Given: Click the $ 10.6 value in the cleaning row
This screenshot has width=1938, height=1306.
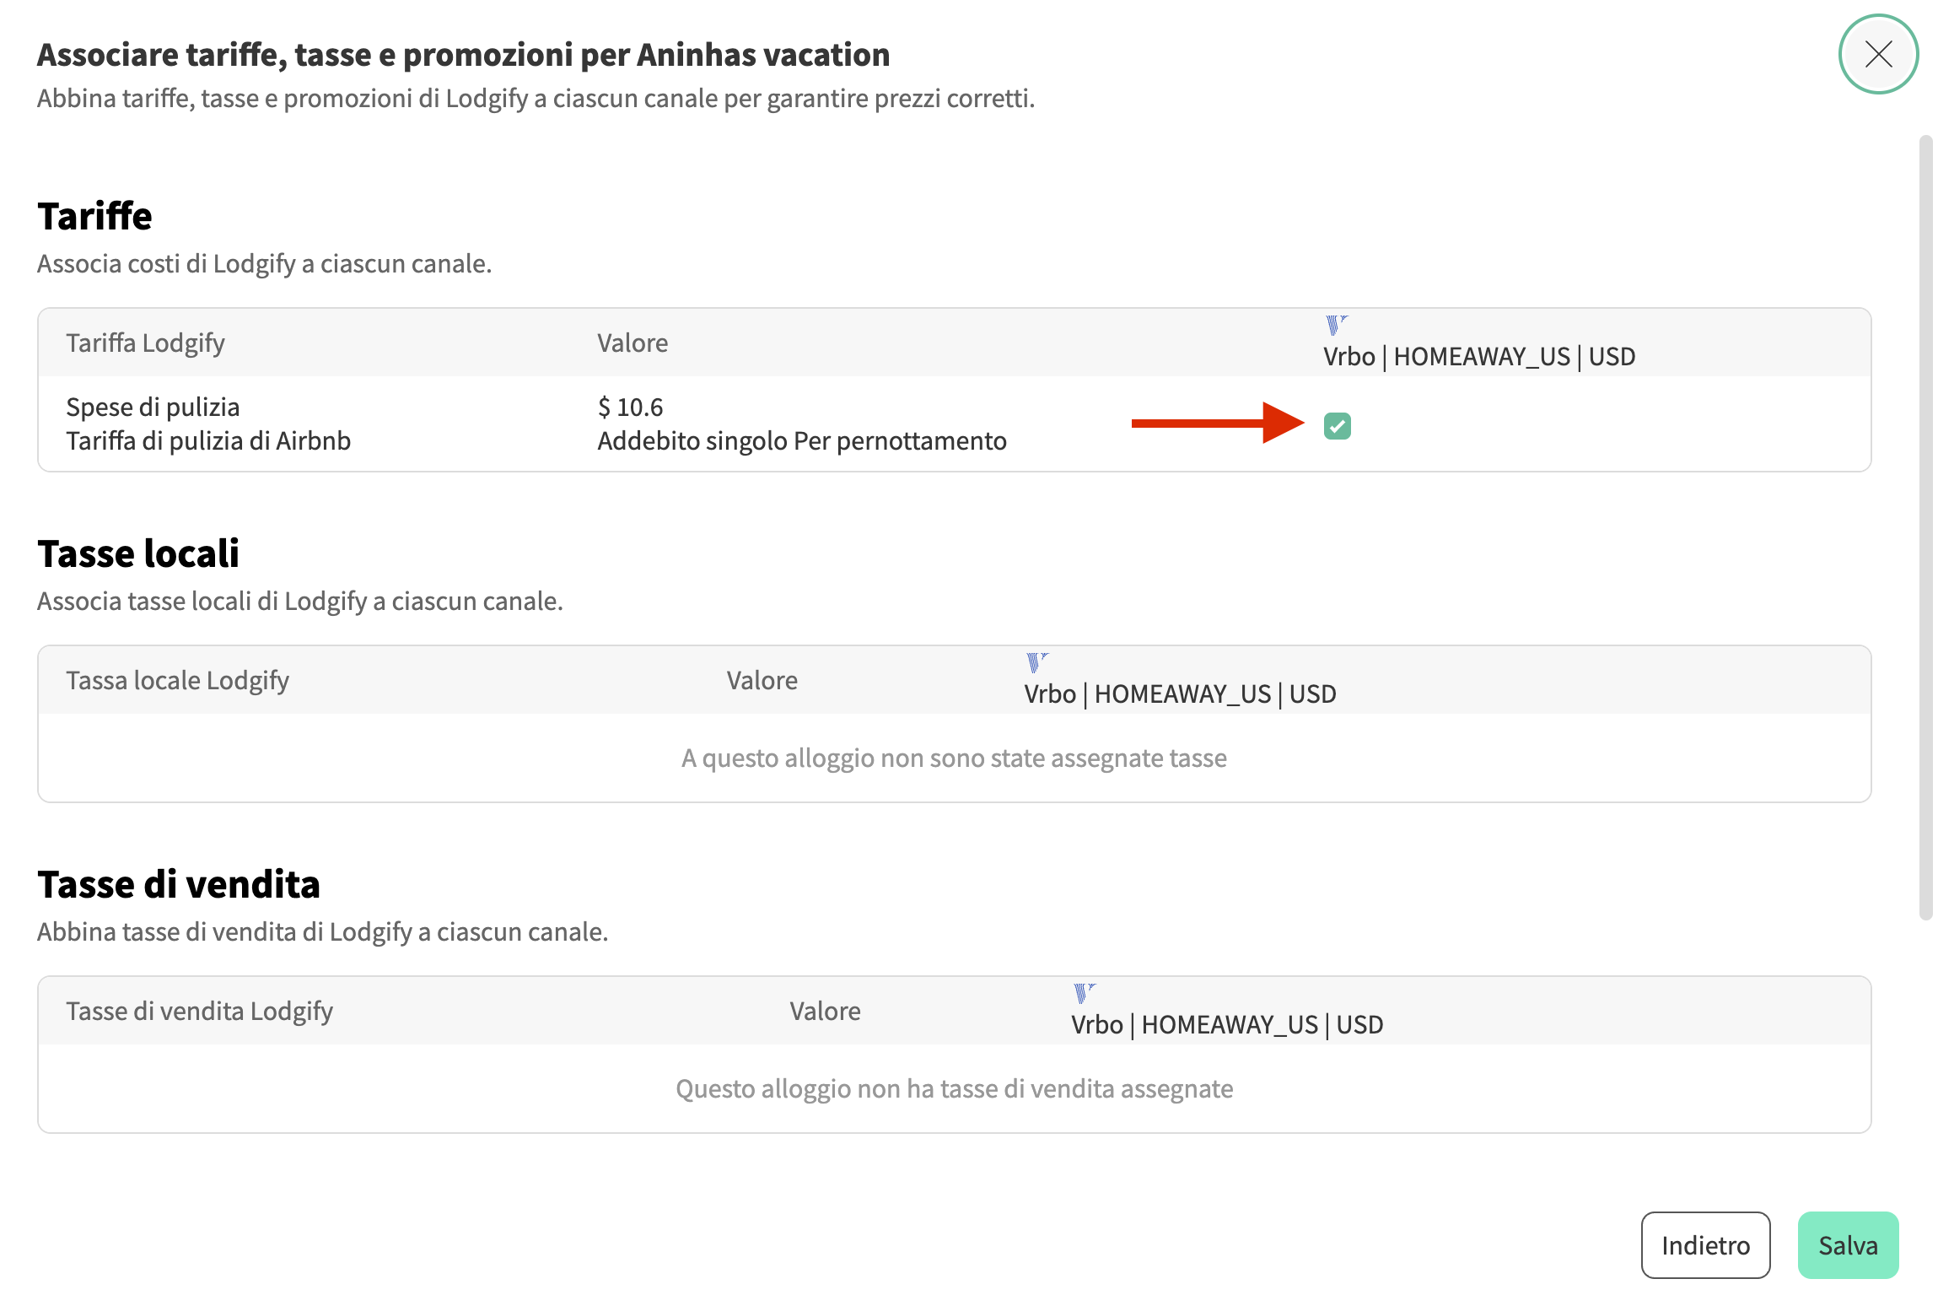Looking at the screenshot, I should 630,407.
